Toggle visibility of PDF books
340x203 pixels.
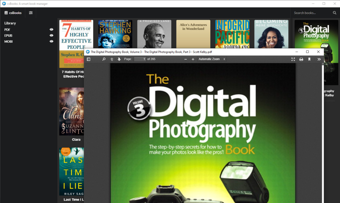point(51,29)
